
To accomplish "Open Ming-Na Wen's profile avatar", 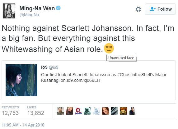I will [x=9, y=11].
